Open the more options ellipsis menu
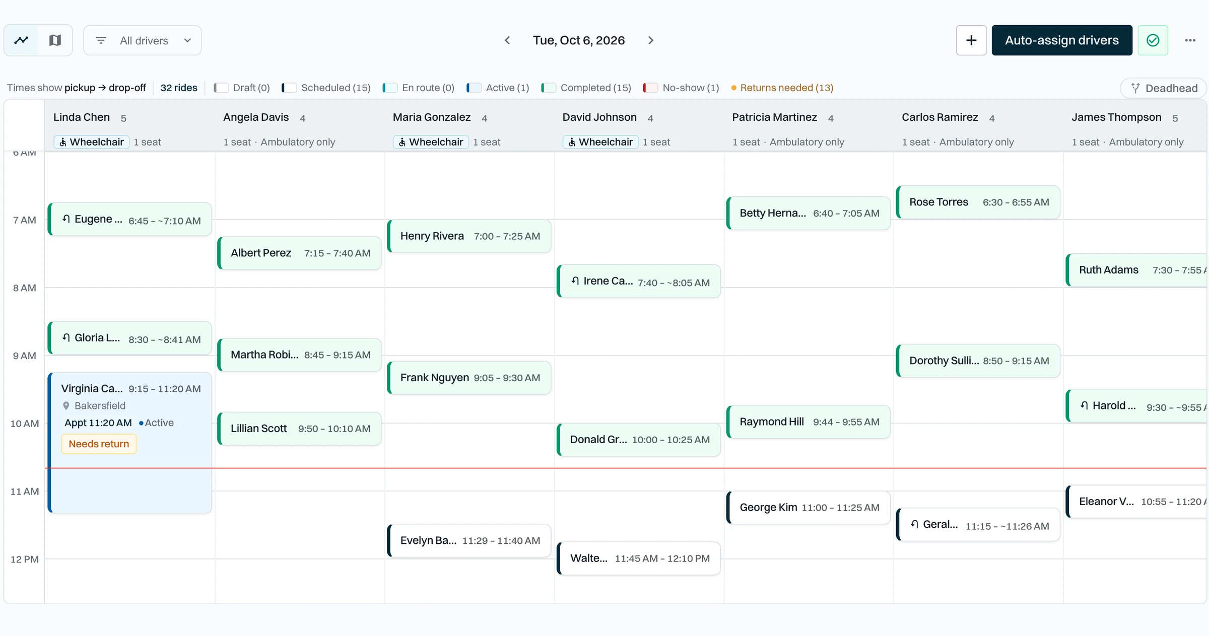The image size is (1209, 636). click(1190, 40)
